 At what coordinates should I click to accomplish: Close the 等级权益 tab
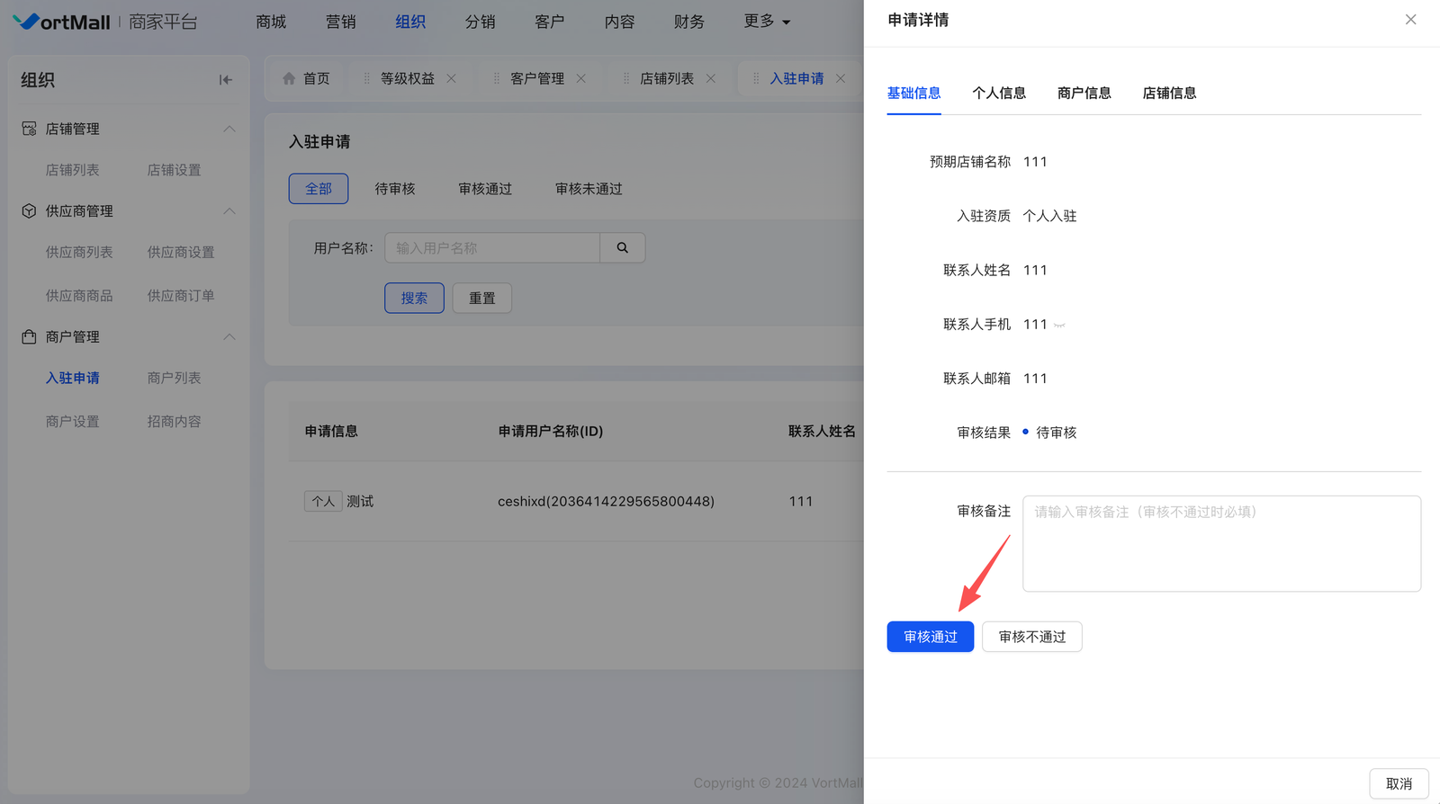[x=451, y=79]
